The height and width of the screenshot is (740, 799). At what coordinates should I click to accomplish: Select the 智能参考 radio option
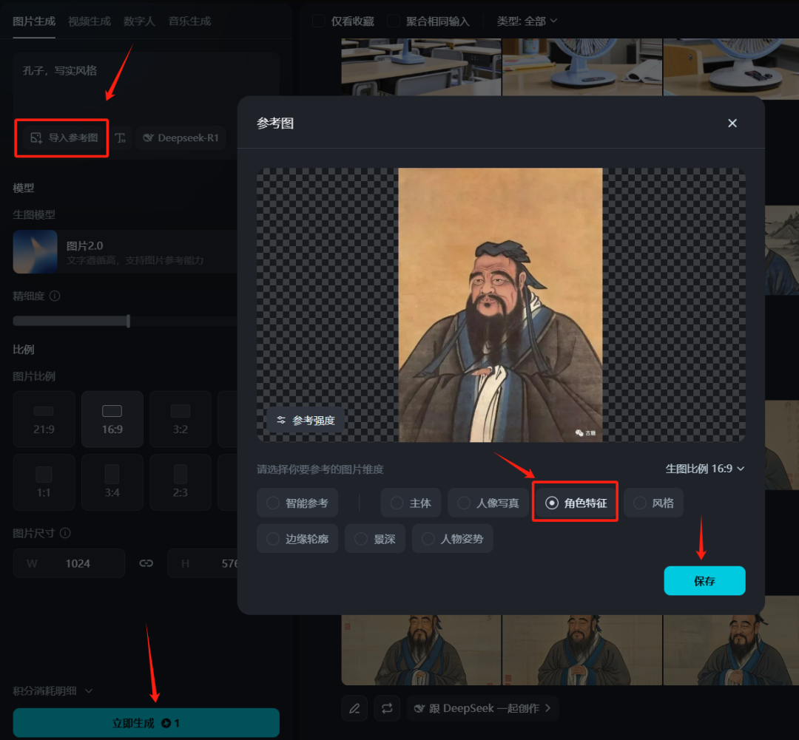297,503
